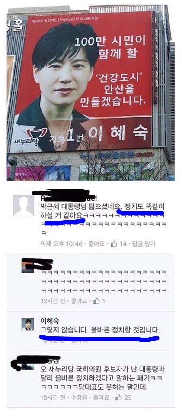Click 좋아요 beside 12시간 전
The height and width of the screenshot is (416, 182).
(80, 302)
